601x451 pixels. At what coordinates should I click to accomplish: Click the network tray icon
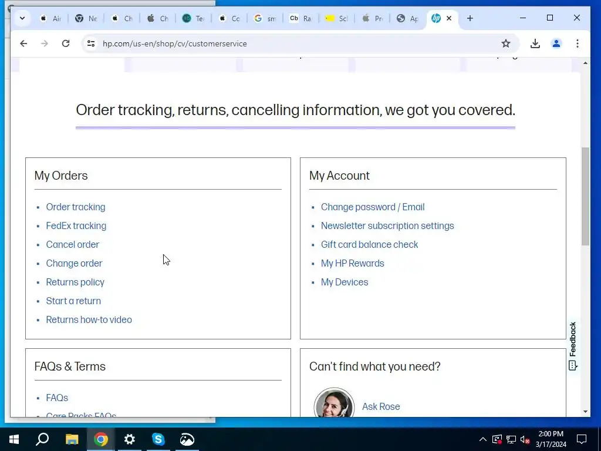(511, 439)
